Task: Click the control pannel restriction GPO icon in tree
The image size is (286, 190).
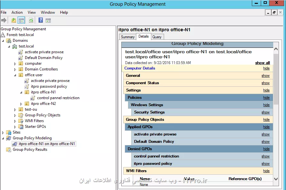Action: coord(33,98)
